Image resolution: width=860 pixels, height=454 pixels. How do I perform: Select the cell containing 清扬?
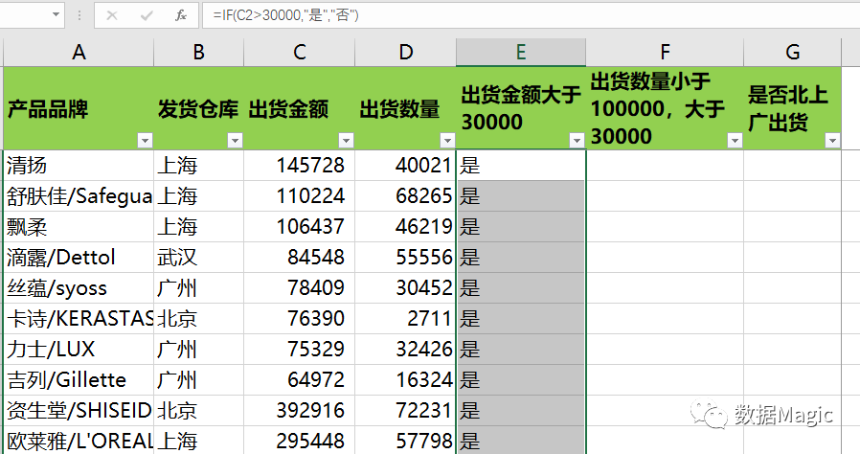(79, 165)
